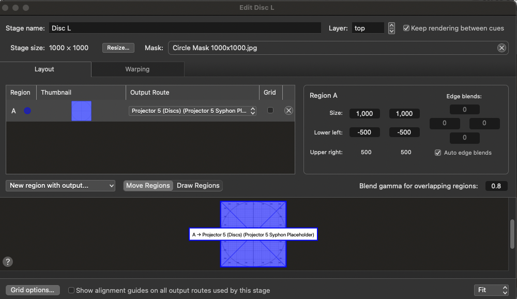Clear the Circle Mask file

[501, 48]
